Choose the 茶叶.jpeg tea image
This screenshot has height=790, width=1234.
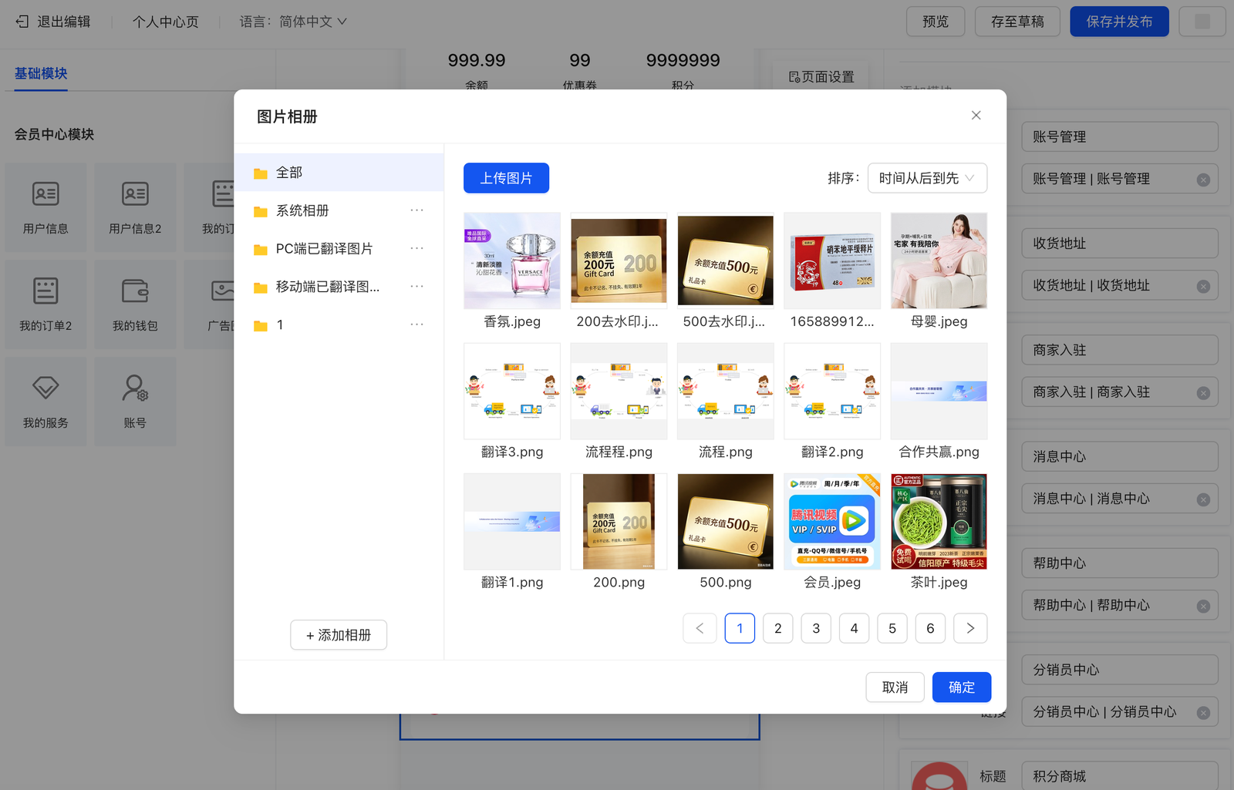(938, 522)
